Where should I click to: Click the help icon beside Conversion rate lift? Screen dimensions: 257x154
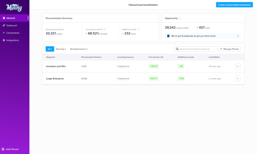[x=104, y=29]
